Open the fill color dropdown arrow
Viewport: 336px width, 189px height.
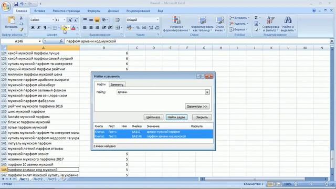click(x=68, y=27)
